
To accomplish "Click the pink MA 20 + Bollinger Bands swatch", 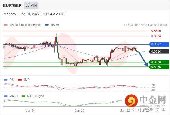I will pyautogui.click(x=6, y=25).
